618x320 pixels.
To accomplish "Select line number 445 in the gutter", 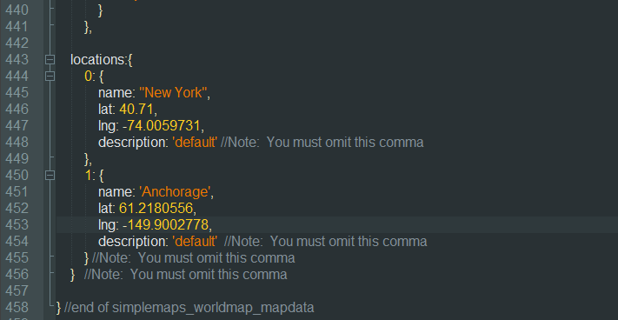I will (17, 93).
